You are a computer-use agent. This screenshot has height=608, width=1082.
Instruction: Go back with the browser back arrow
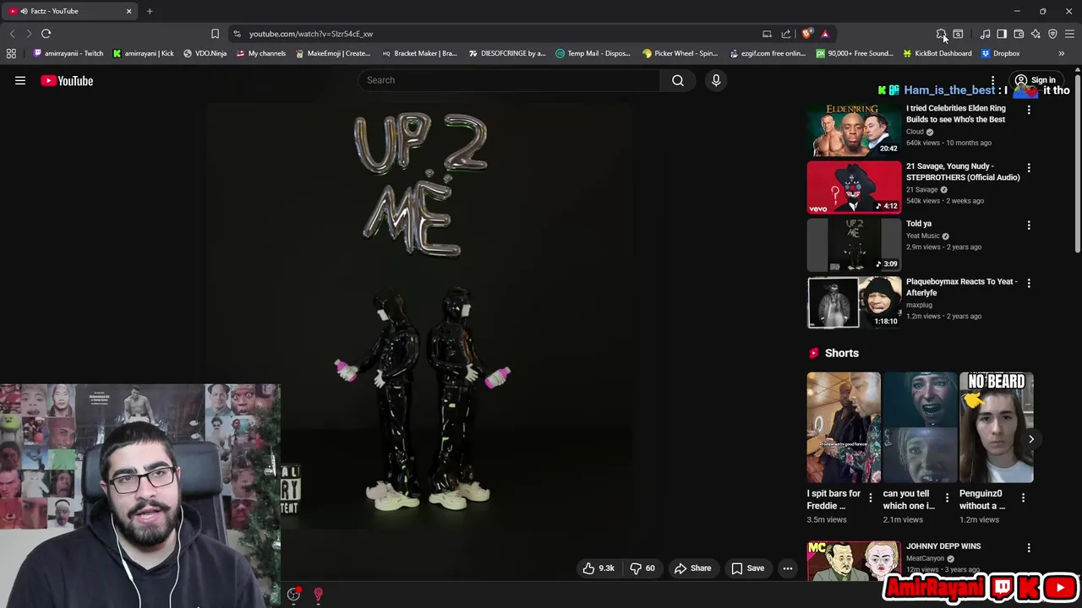click(x=12, y=34)
